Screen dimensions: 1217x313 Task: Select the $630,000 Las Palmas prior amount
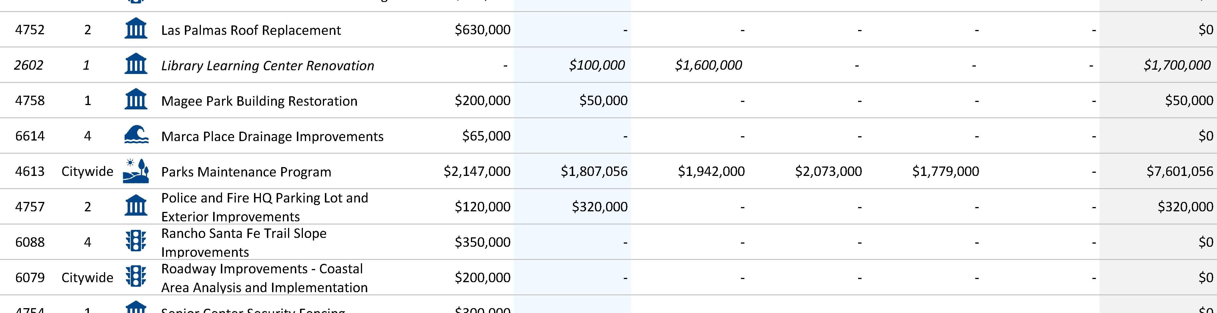tap(482, 30)
